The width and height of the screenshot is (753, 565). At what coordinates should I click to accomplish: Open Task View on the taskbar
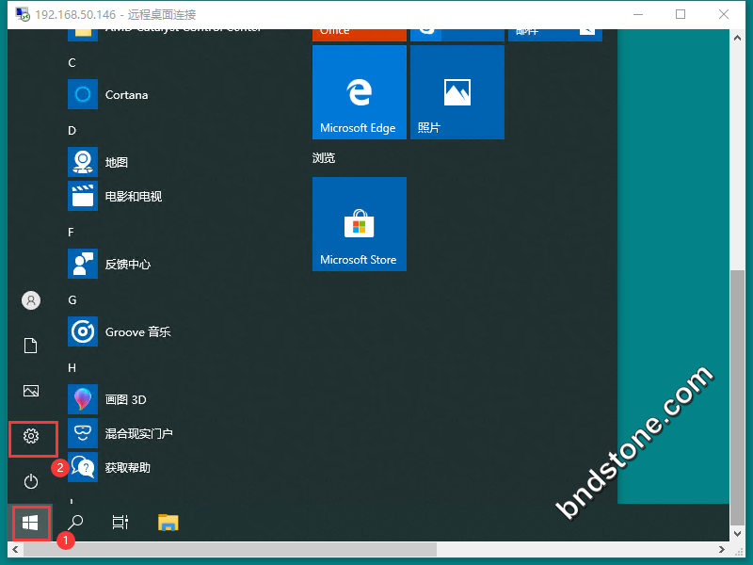tap(120, 522)
